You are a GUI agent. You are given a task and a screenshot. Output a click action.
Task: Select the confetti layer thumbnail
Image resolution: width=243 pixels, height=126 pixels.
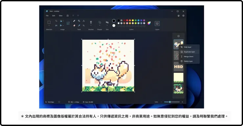pyautogui.click(x=176, y=55)
